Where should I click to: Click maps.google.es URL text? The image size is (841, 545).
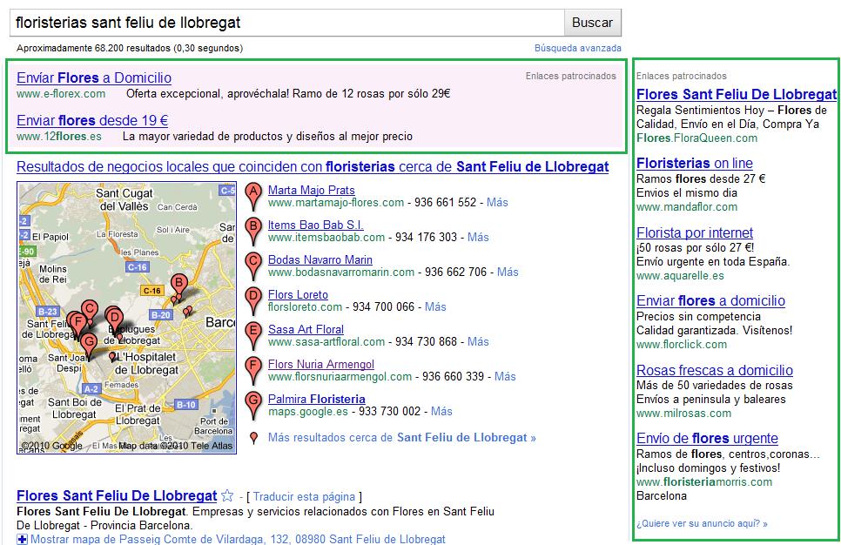[308, 412]
